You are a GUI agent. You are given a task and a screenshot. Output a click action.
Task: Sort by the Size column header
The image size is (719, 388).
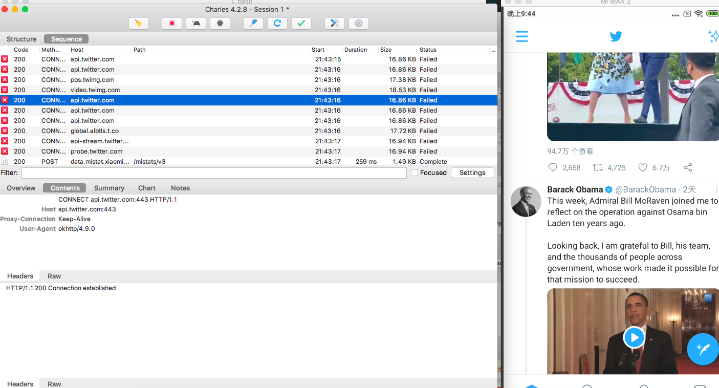click(398, 50)
